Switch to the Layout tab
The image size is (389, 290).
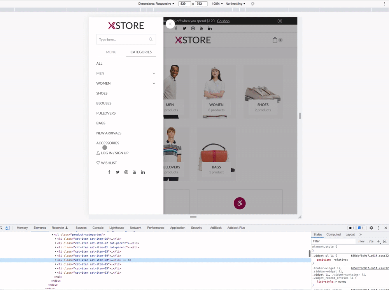pos(350,234)
